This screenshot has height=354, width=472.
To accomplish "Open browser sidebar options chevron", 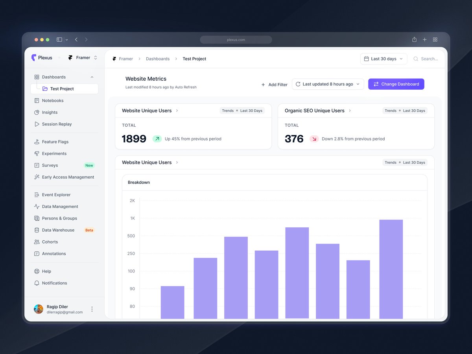I will (x=67, y=40).
